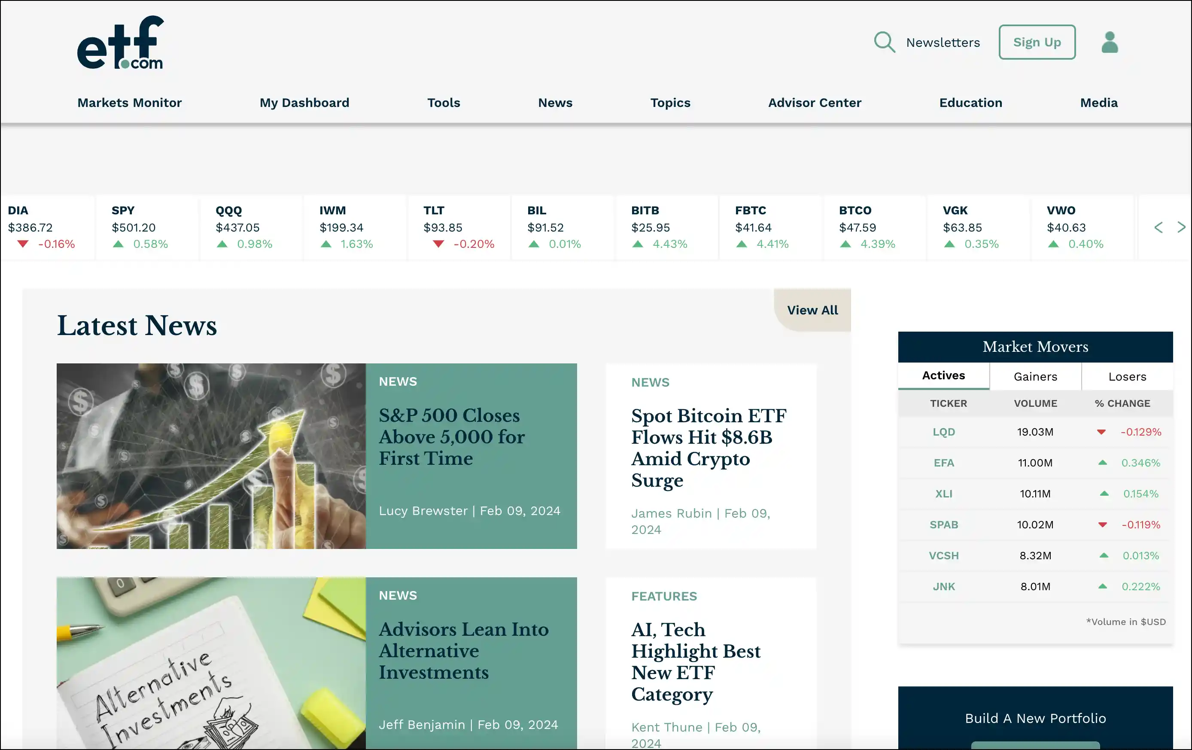The width and height of the screenshot is (1192, 750).
Task: Switch to the Losers tab
Action: (1127, 377)
